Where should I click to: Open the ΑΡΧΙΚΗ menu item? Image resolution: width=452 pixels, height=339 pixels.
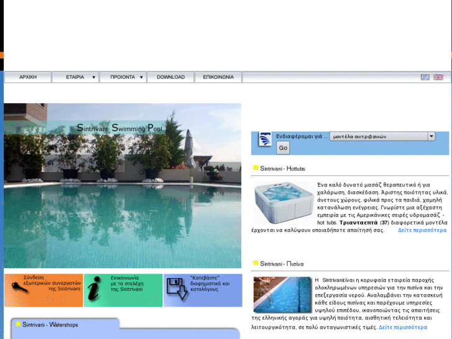[28, 77]
